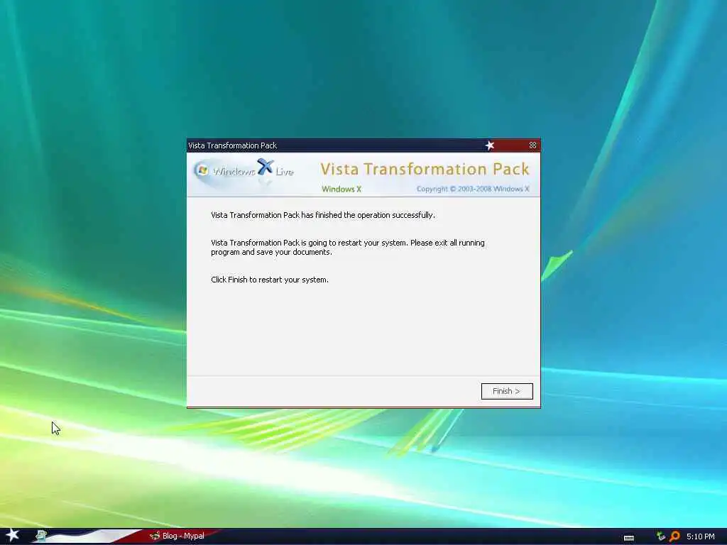Click the star icon in dialog title bar
727x545 pixels.
[x=490, y=145]
